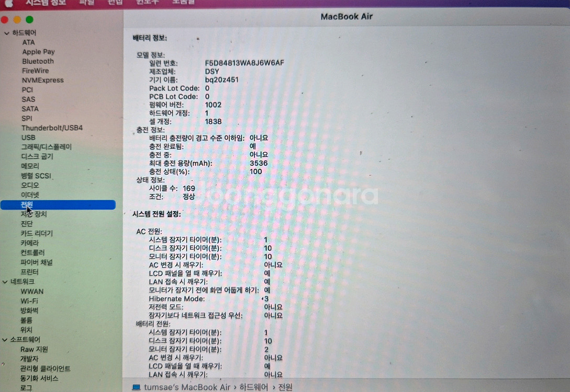Screen dimensions: 570x392
Task: Click the firmware version value 1002
Action: tap(213, 105)
